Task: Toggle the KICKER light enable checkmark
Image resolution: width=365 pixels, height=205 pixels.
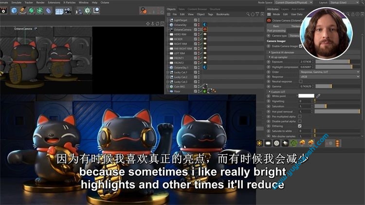Action: click(x=201, y=39)
